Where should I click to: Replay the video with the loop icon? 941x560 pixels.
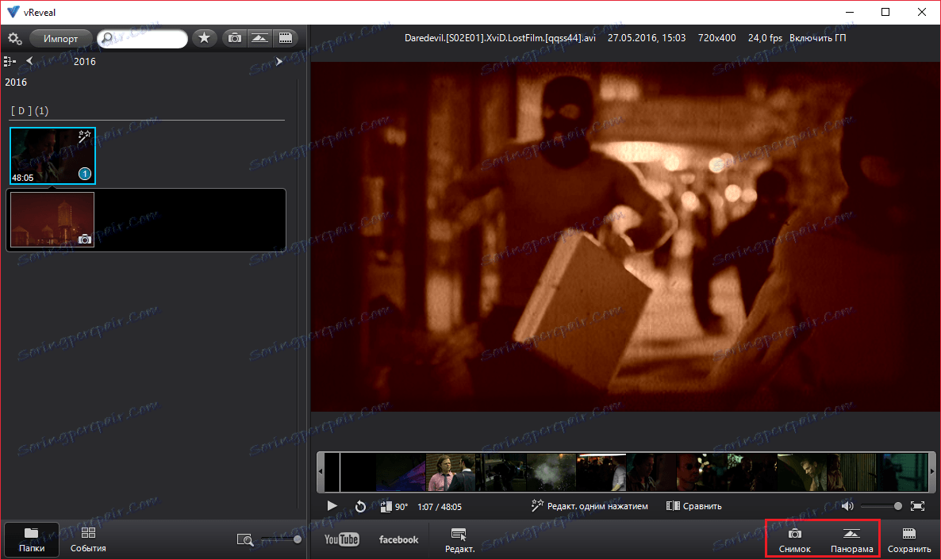(360, 507)
